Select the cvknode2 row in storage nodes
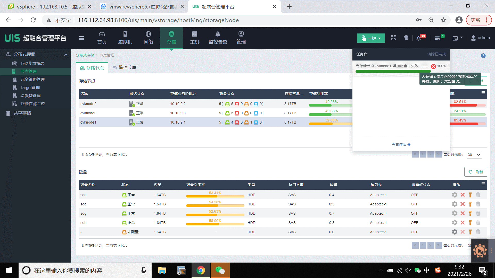Screen dimensions: 495x278 [88, 104]
